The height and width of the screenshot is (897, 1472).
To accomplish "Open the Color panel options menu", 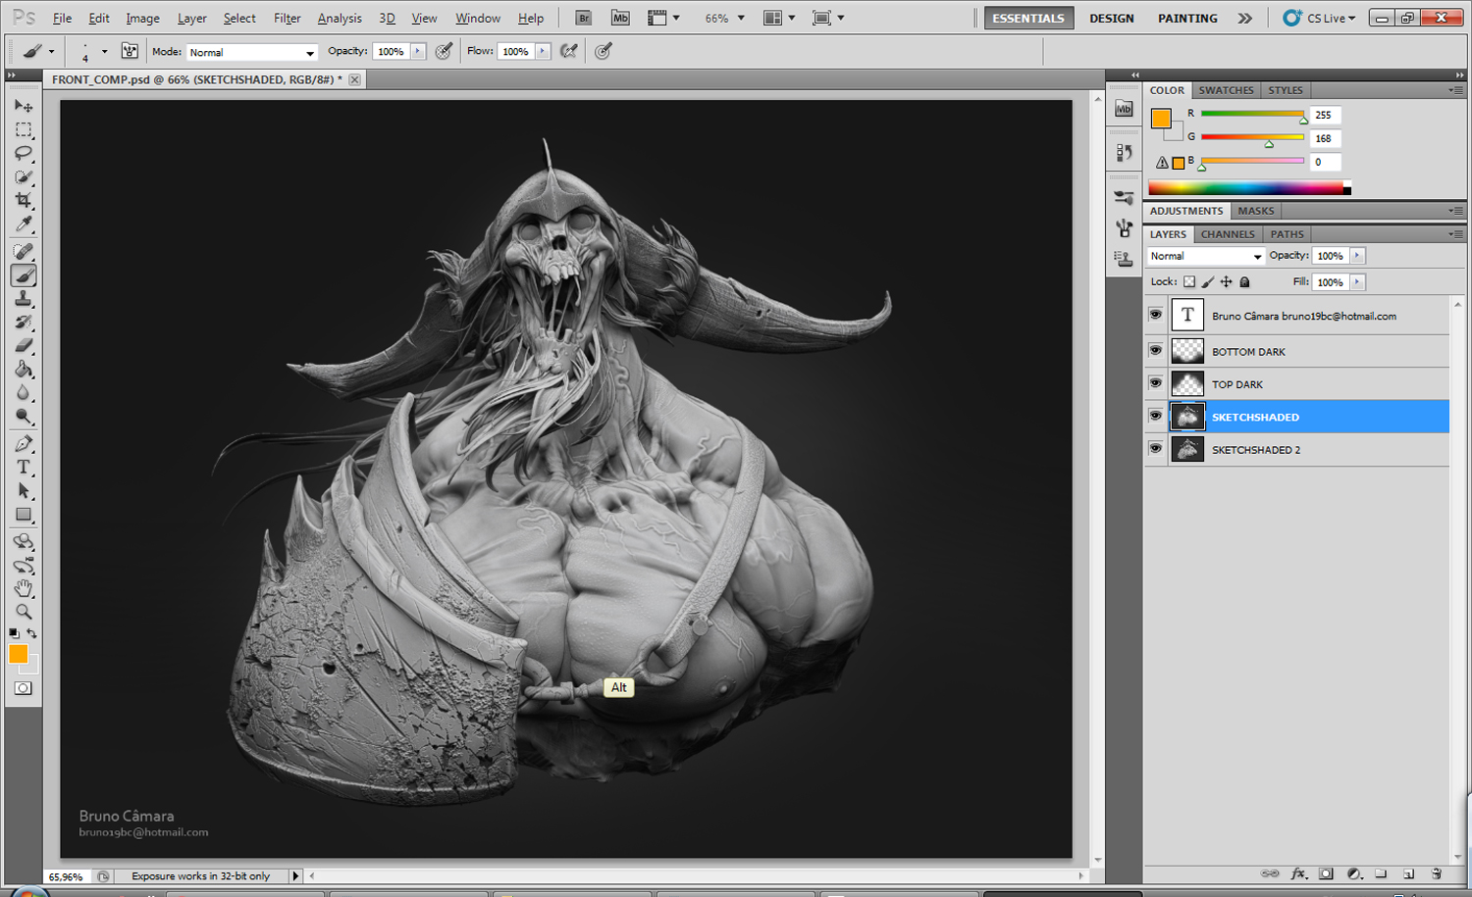I will pyautogui.click(x=1455, y=90).
